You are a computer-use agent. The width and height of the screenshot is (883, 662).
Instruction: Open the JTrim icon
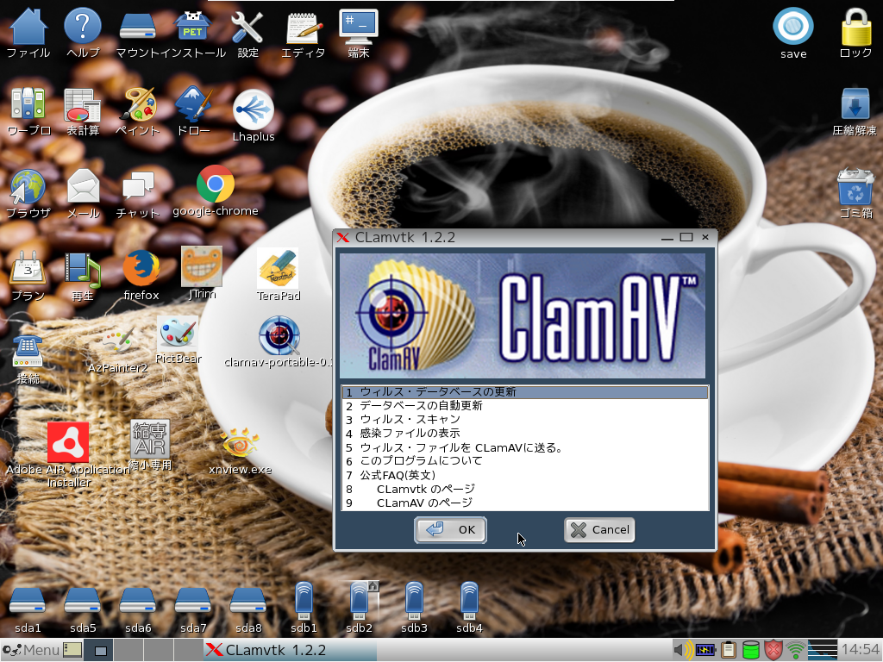coord(202,267)
